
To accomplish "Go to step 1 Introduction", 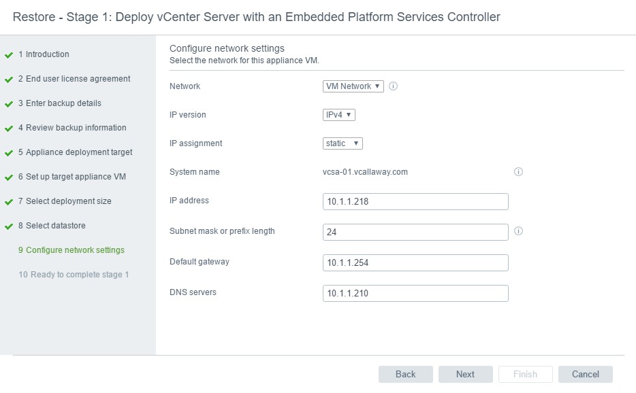I will point(44,54).
